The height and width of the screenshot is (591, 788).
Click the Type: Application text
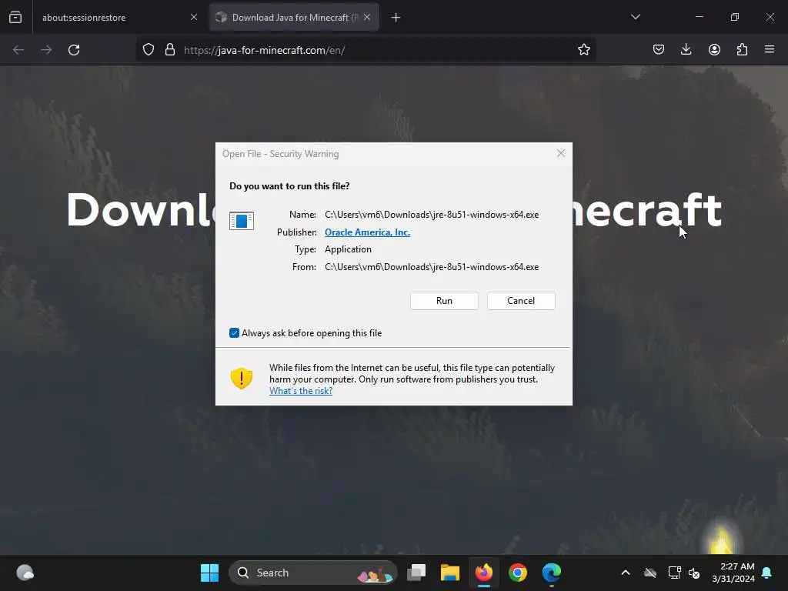pos(349,249)
